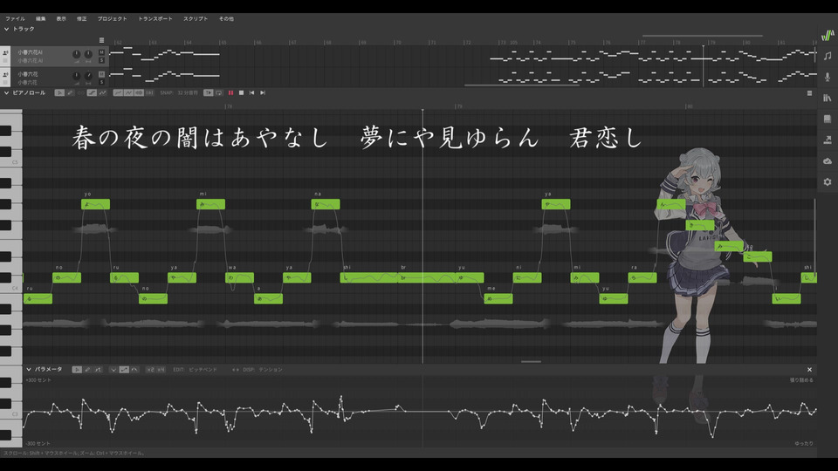Open the settings gear panel

pos(828,182)
